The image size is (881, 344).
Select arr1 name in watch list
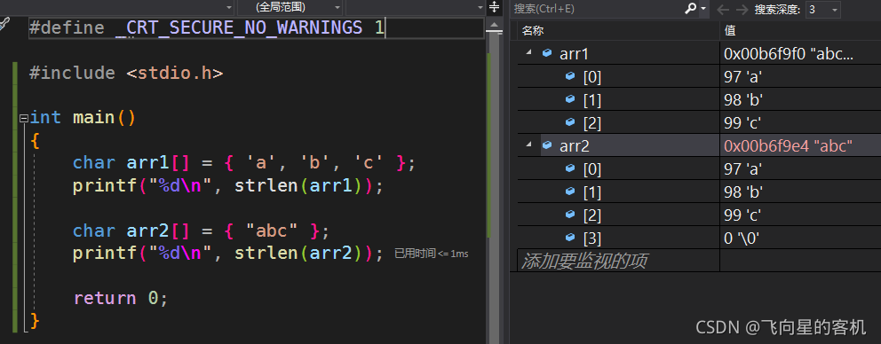(574, 54)
